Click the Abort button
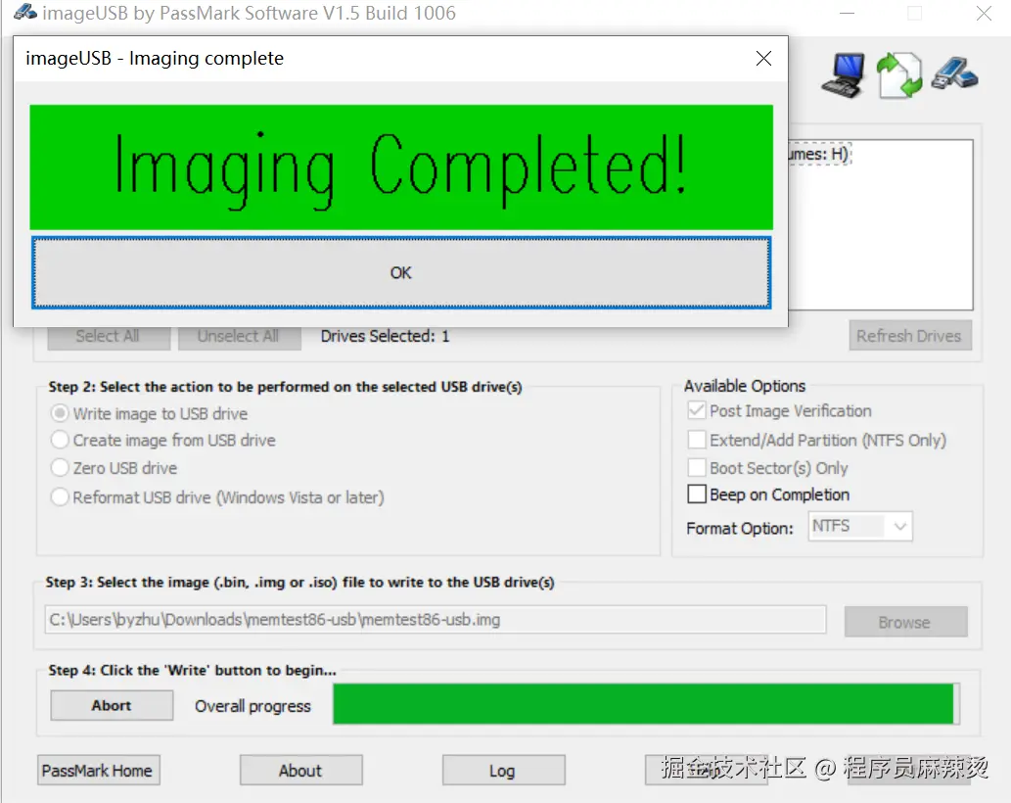Viewport: 1011px width, 803px height. tap(112, 705)
